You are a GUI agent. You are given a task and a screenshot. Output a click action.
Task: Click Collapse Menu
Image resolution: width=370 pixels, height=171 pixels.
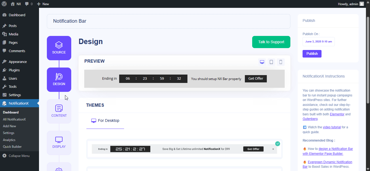click(x=20, y=156)
